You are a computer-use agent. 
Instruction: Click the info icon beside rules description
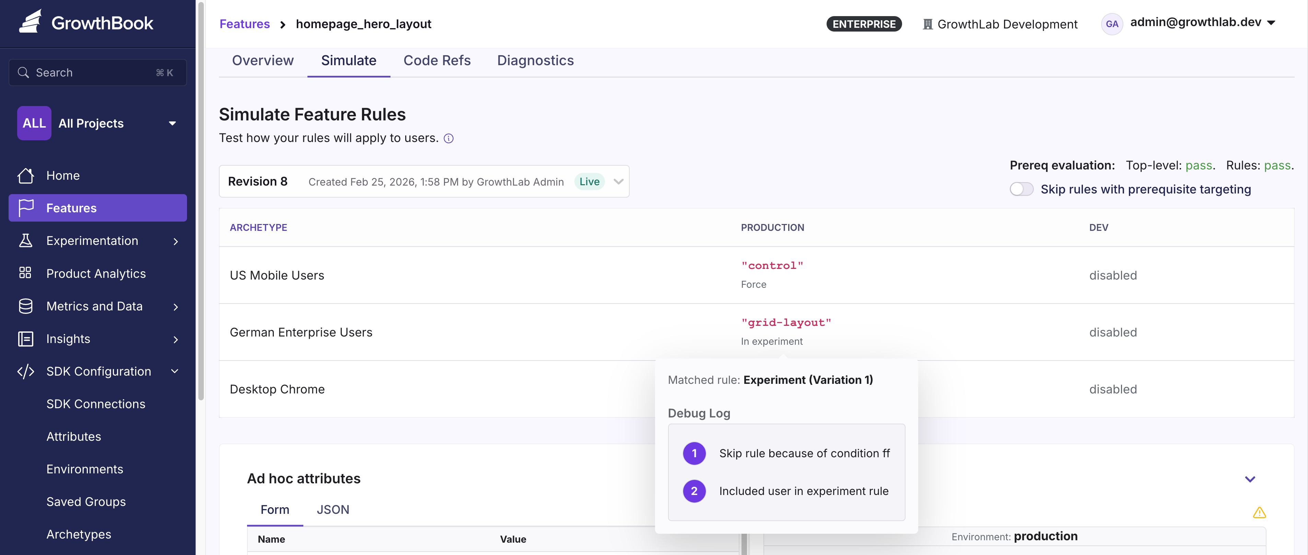coord(448,139)
